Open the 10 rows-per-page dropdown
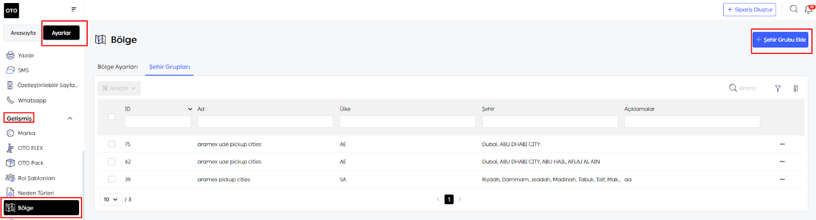The height and width of the screenshot is (220, 816). 111,199
